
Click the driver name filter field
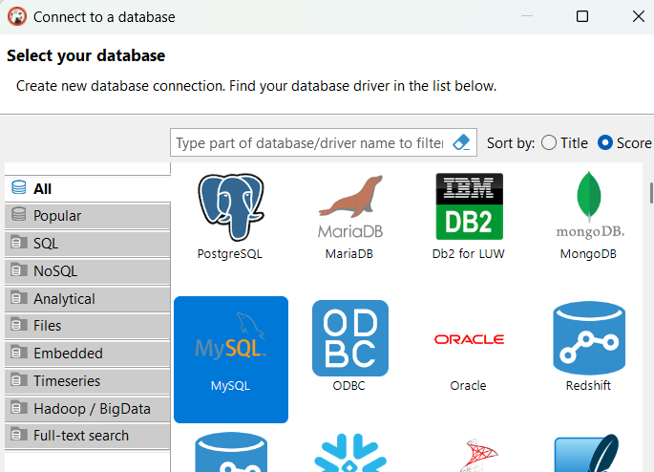pos(308,142)
